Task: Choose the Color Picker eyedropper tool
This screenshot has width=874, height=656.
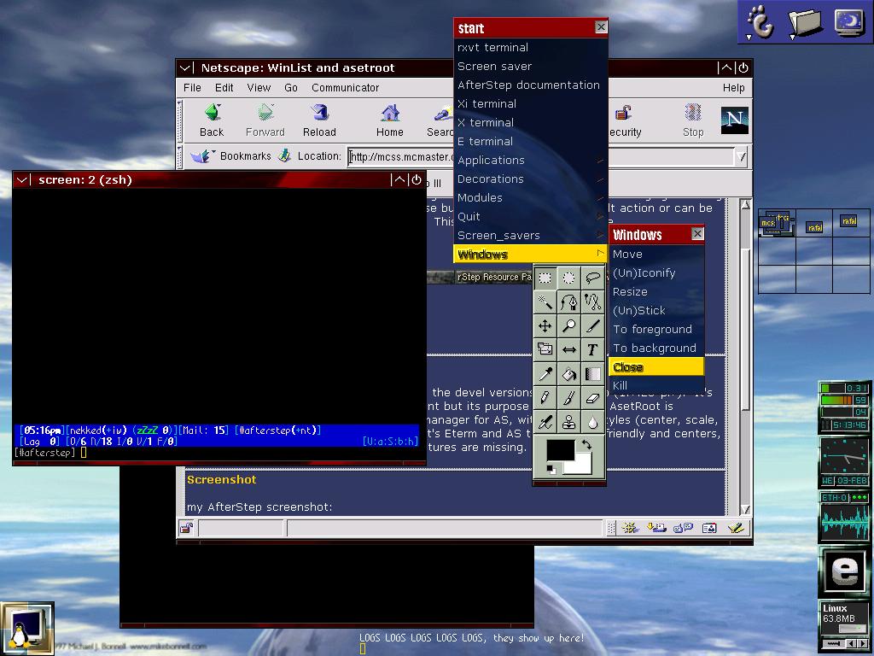Action: coord(545,373)
